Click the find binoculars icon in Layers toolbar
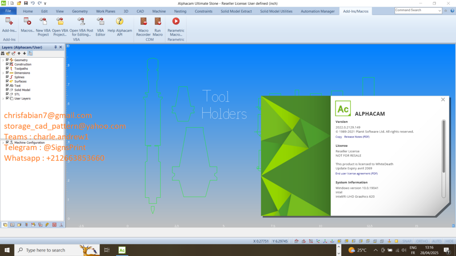Viewport: 456px width, 256px height. point(3,53)
